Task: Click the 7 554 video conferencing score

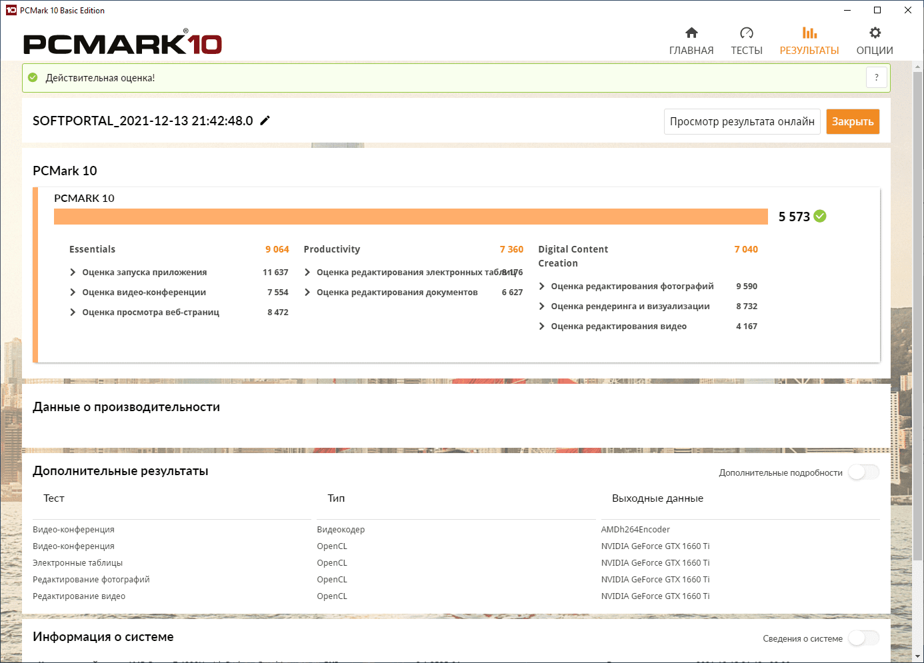Action: [x=278, y=293]
